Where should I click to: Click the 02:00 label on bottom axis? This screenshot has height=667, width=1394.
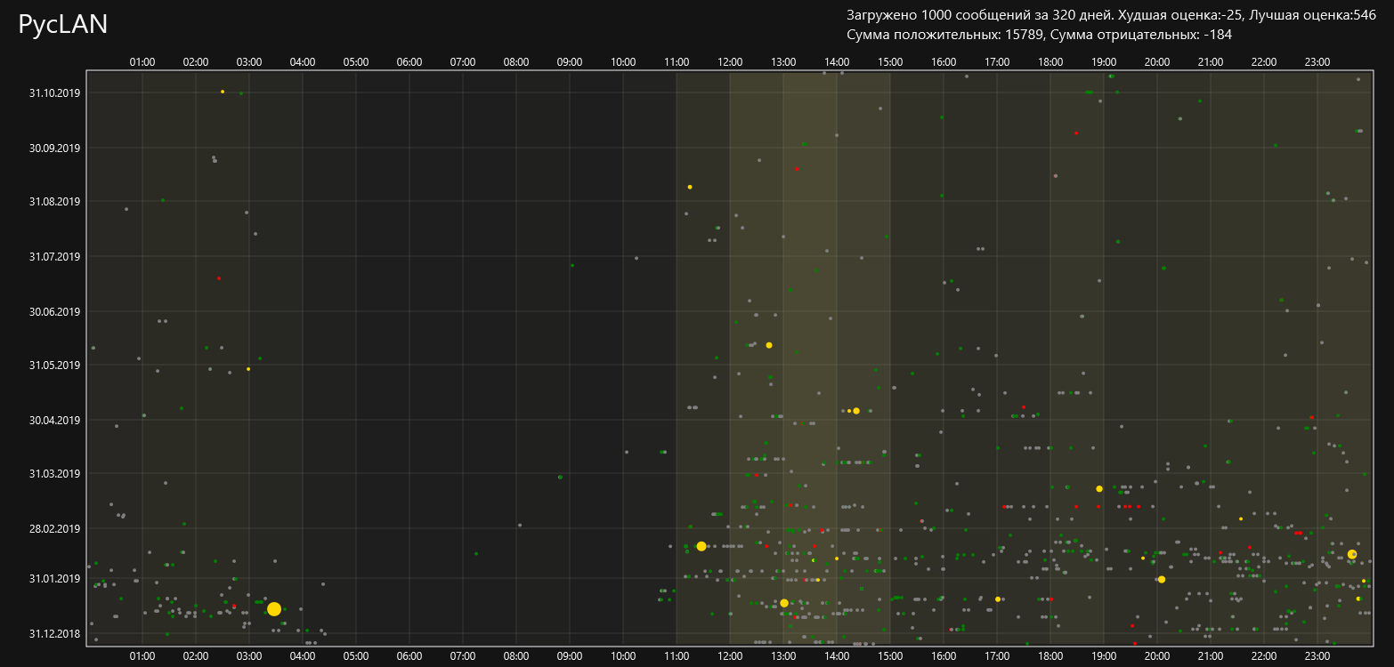pos(196,656)
